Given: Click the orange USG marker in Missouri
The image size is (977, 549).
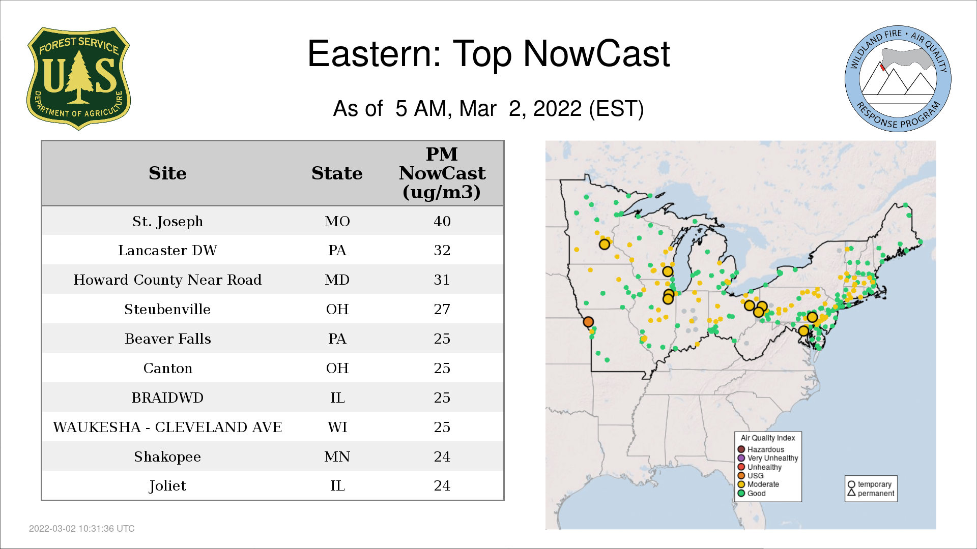Looking at the screenshot, I should pos(588,322).
